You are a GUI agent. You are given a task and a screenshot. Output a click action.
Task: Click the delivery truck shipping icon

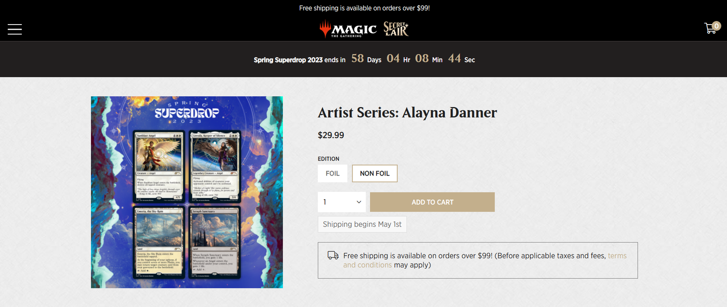pos(333,256)
